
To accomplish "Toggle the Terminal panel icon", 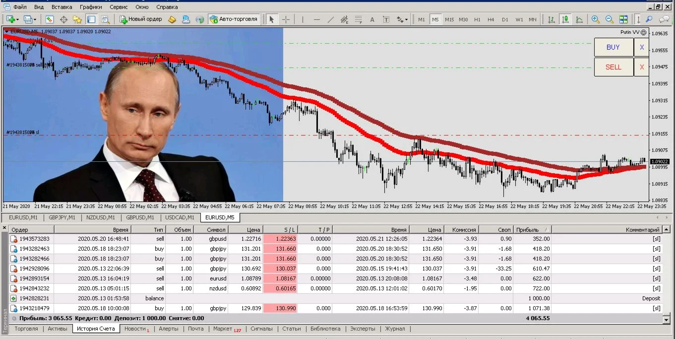I will click(x=91, y=19).
